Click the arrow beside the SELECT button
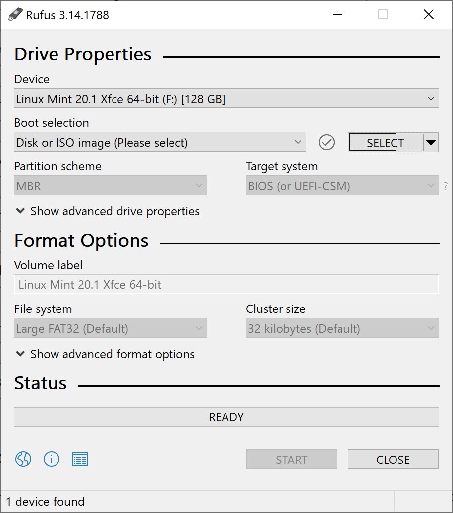Viewport: 453px width, 513px height. click(x=431, y=143)
